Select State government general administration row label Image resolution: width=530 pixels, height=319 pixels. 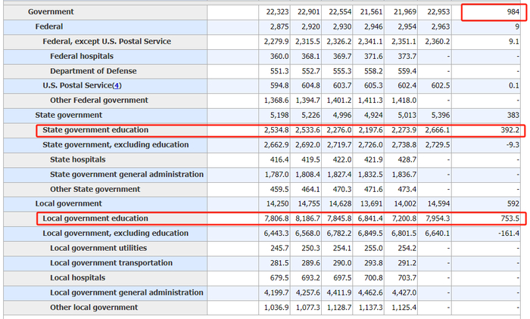pyautogui.click(x=126, y=175)
